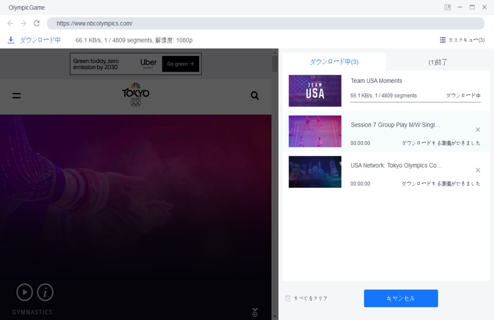Click the download icon in toolbar
The image size is (494, 320).
pyautogui.click(x=11, y=40)
